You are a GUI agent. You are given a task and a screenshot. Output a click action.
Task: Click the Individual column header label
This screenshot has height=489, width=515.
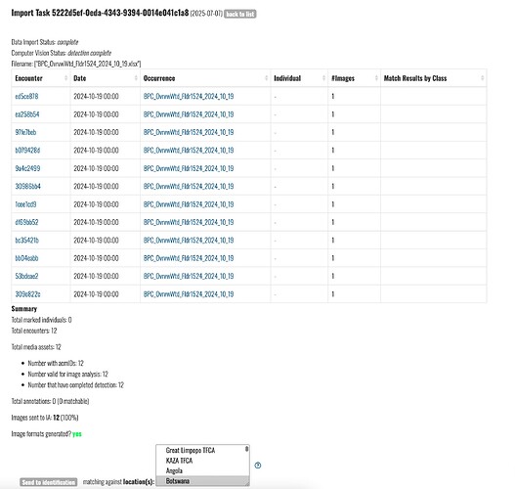287,78
